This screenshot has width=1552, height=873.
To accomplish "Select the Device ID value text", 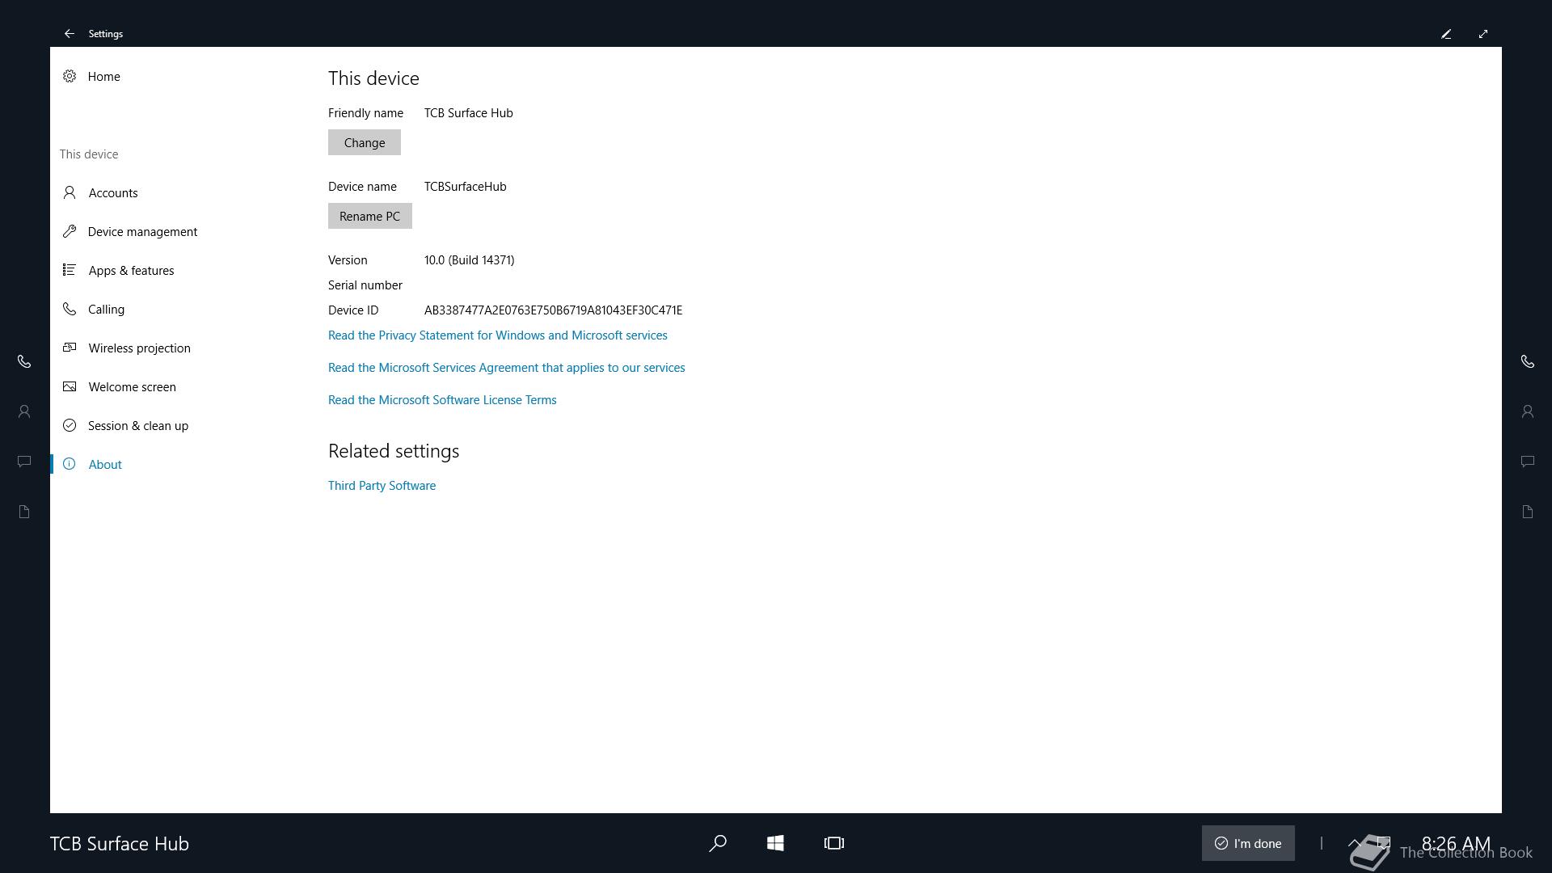I will click(x=553, y=310).
